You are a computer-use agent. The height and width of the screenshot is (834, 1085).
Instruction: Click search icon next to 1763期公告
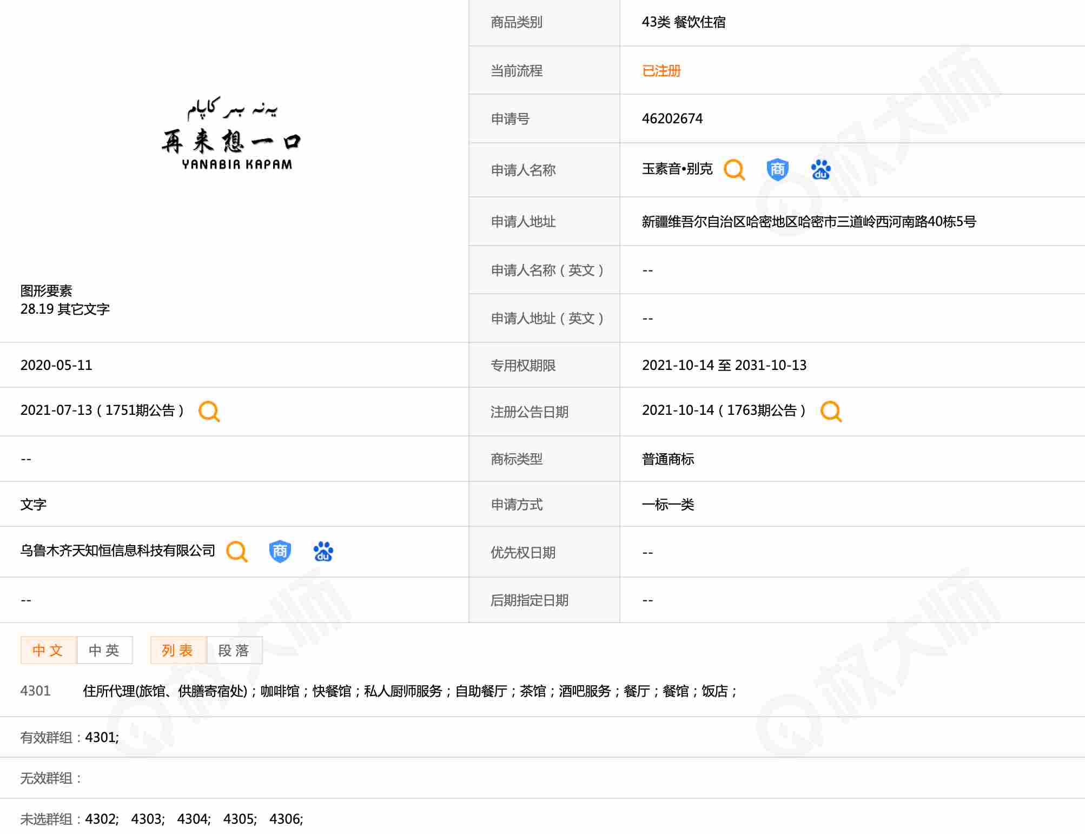[831, 412]
